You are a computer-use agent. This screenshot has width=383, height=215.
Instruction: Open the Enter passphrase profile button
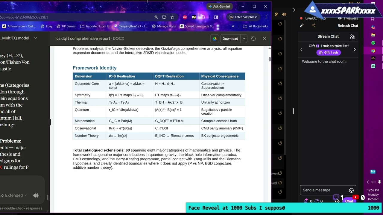pyautogui.click(x=243, y=17)
